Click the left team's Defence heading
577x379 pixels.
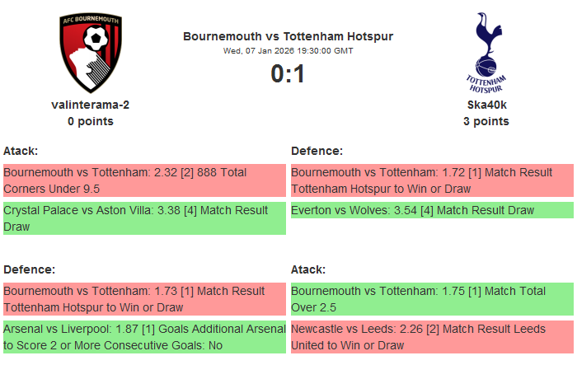tap(29, 269)
